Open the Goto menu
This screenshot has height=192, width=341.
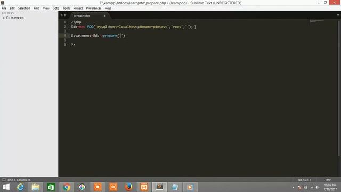tap(56, 9)
